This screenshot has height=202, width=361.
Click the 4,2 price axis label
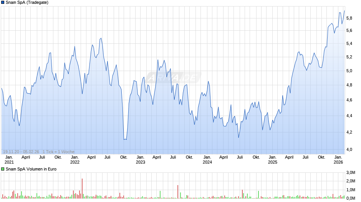(349, 132)
